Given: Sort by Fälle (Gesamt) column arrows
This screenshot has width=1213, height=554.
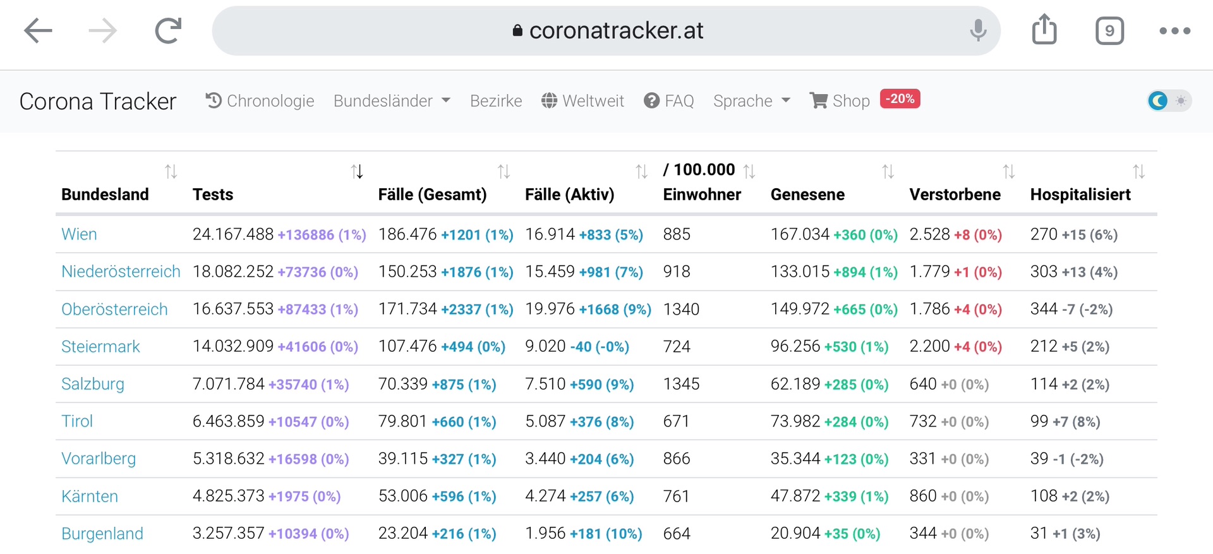Looking at the screenshot, I should coord(504,171).
